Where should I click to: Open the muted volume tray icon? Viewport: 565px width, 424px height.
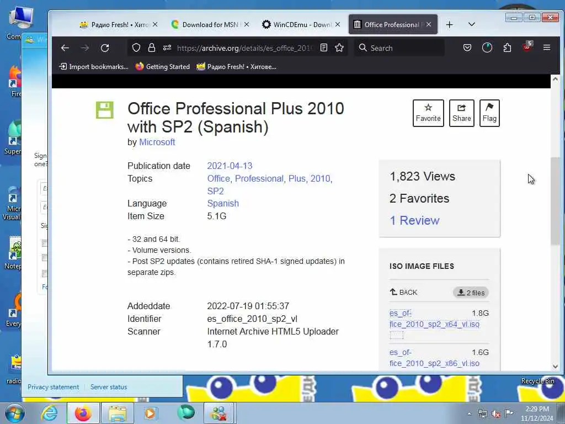(x=496, y=414)
